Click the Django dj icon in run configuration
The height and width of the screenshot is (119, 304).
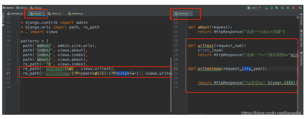pos(249,8)
